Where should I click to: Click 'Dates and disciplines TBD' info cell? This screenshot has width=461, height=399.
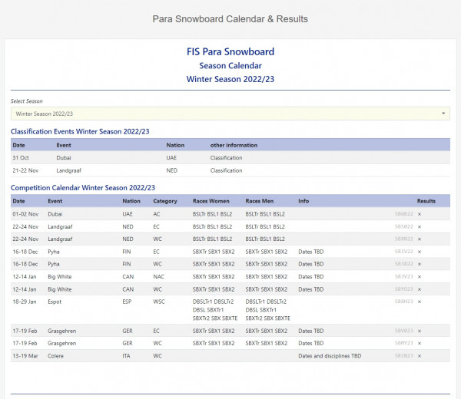coord(330,356)
